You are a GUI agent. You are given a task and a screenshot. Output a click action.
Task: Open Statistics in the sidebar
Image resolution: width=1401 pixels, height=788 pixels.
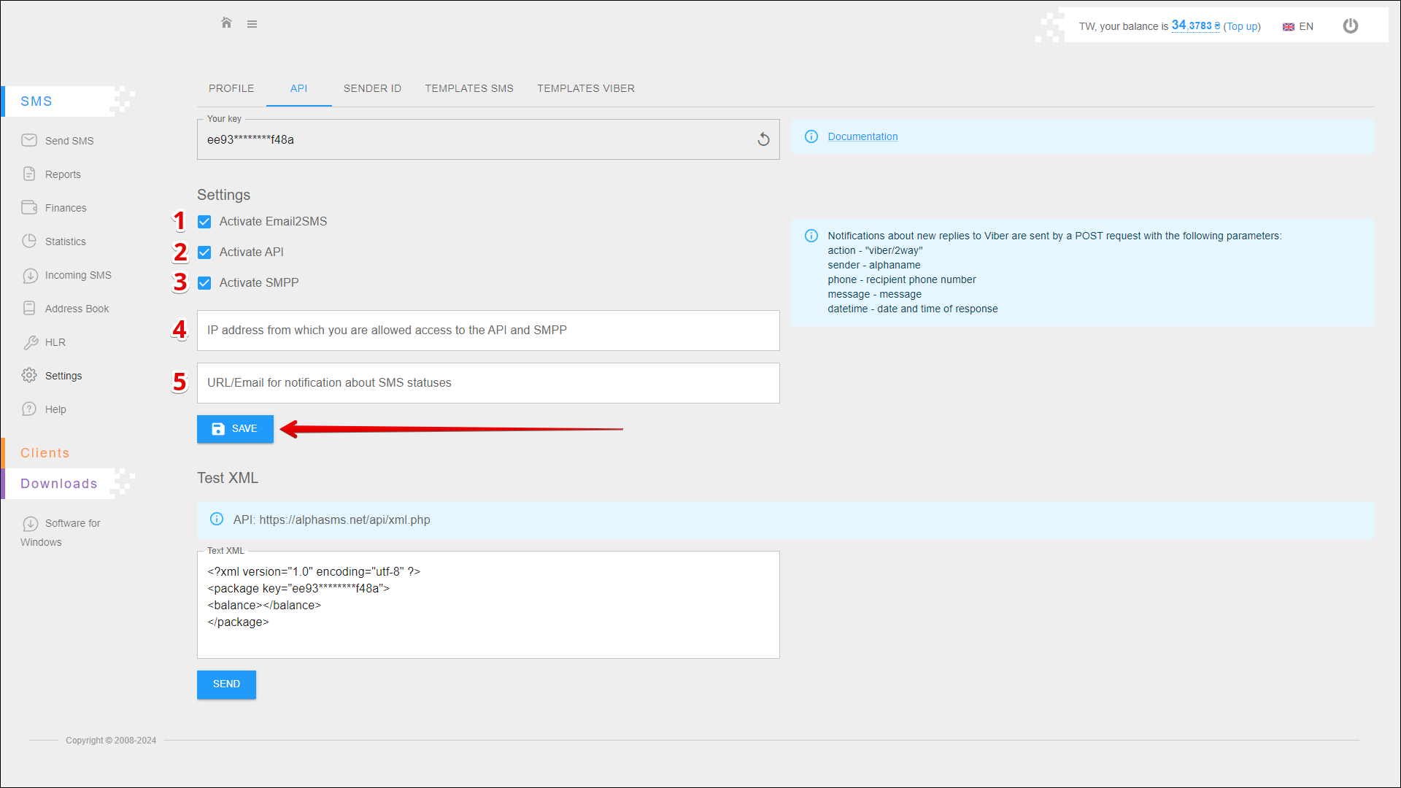click(65, 242)
